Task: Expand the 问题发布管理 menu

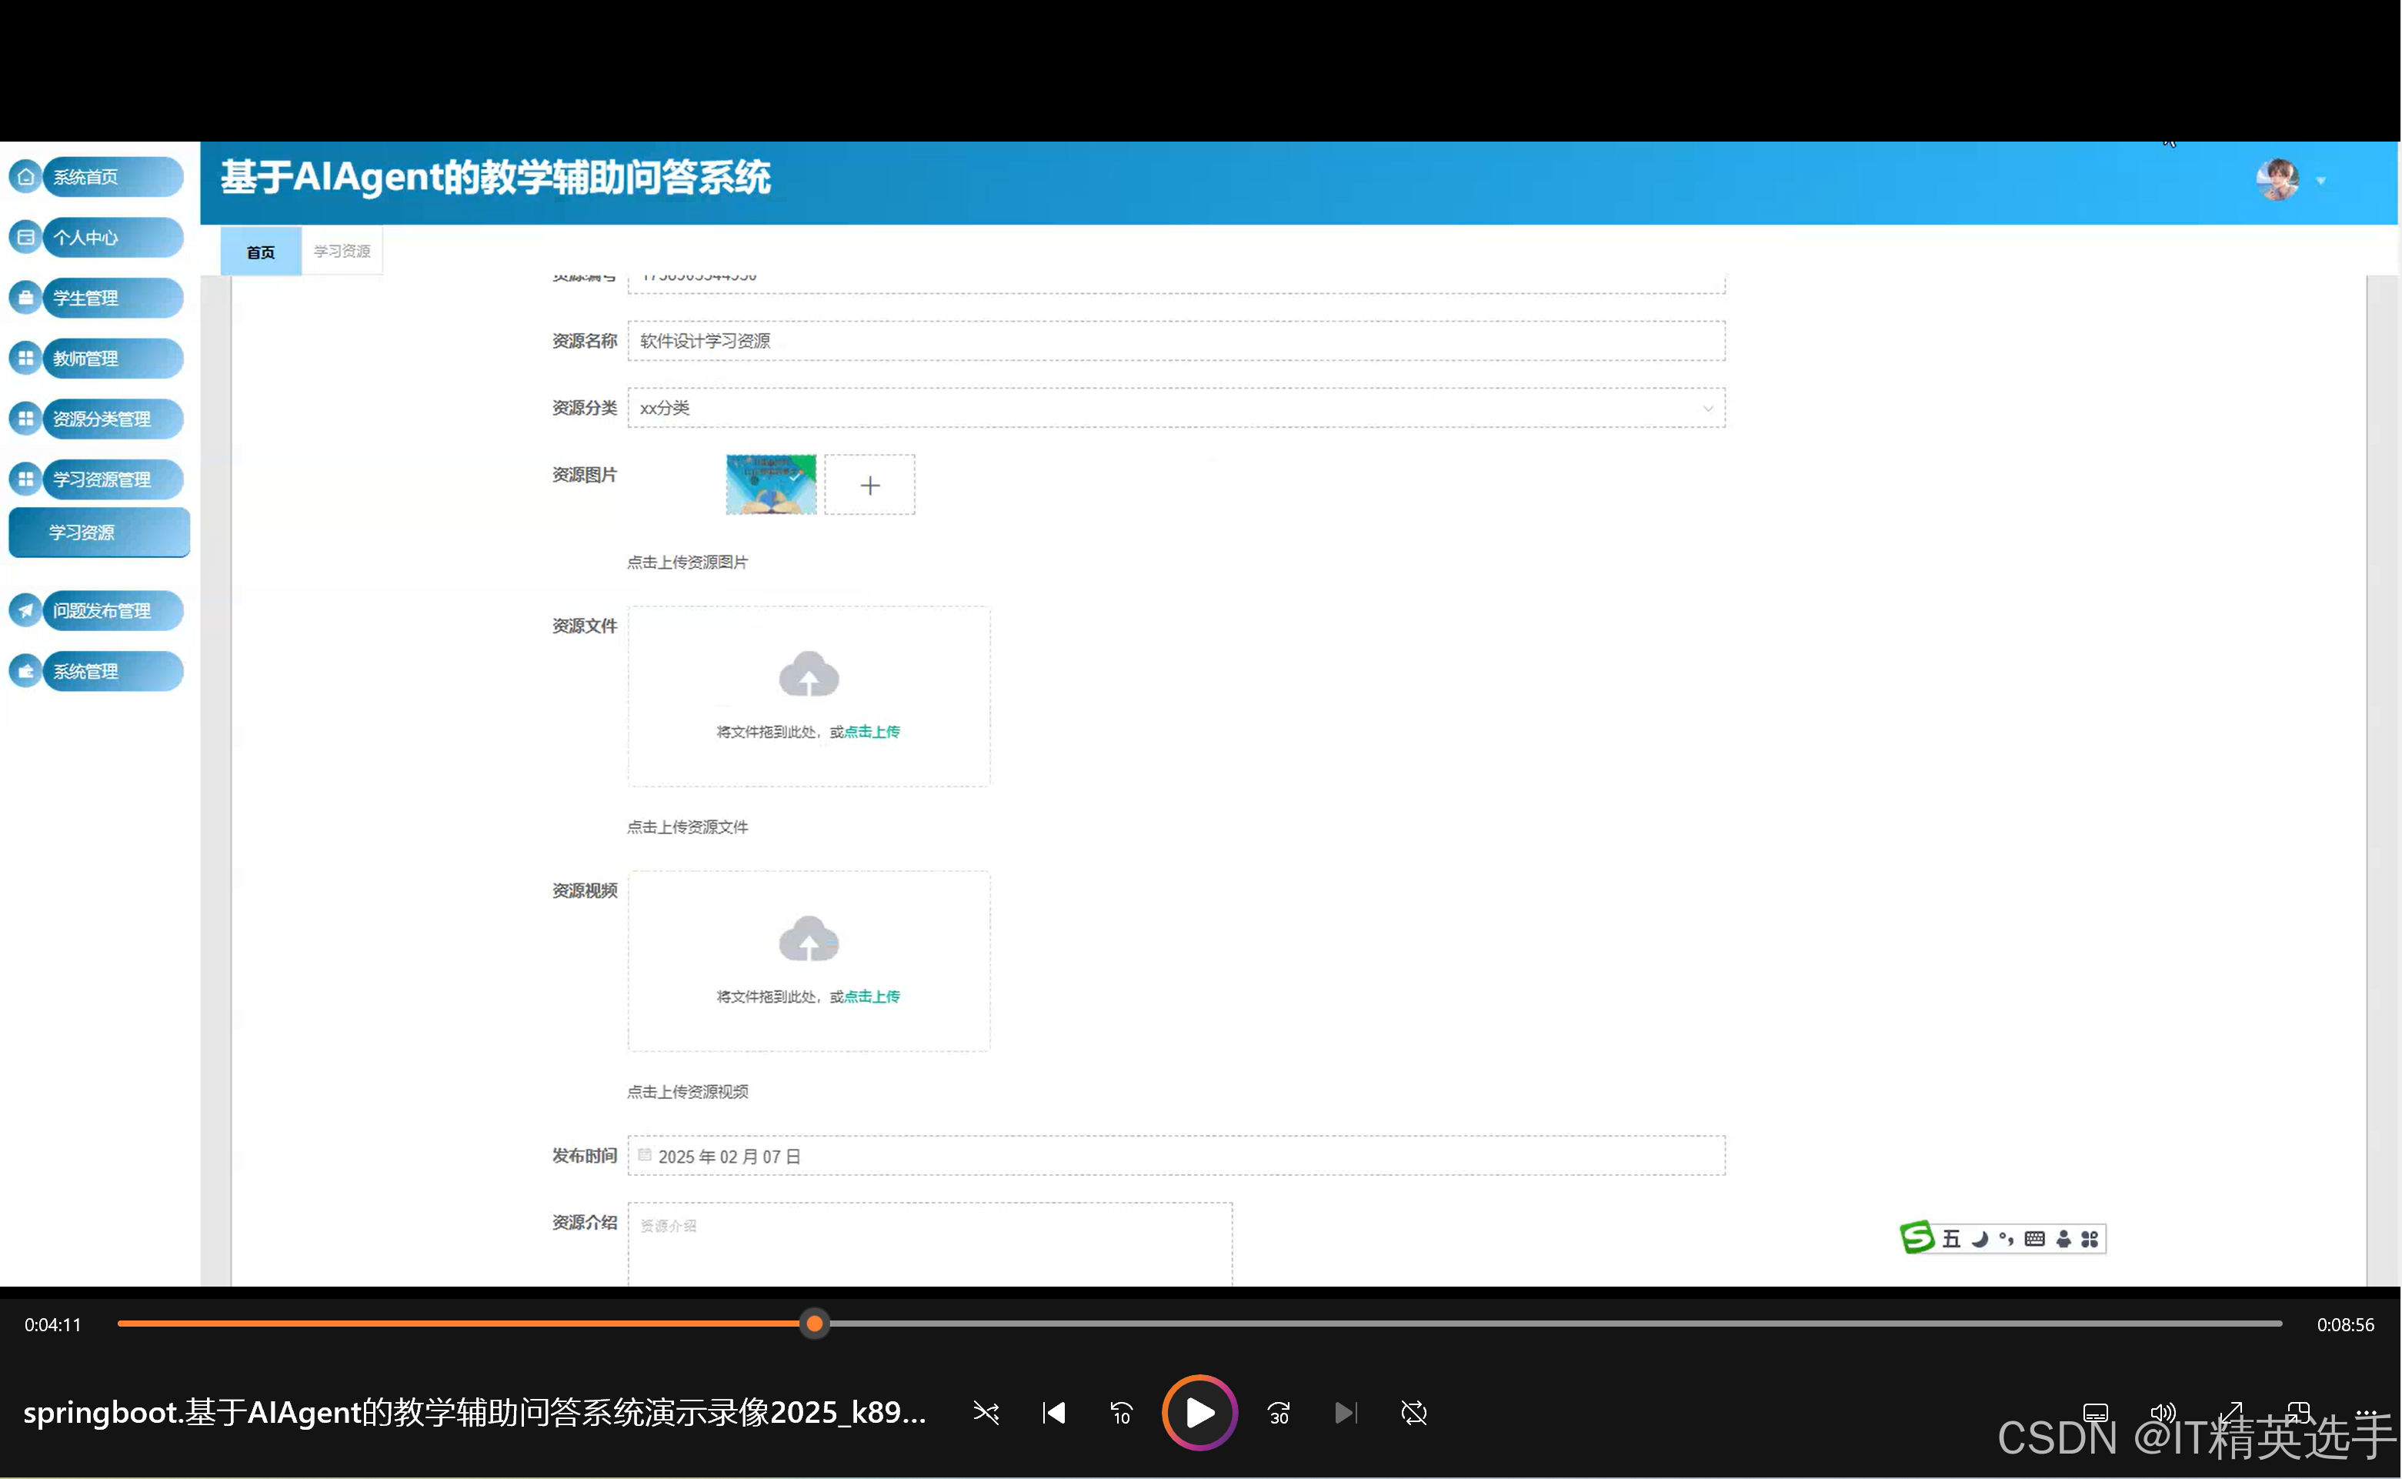Action: (x=112, y=611)
